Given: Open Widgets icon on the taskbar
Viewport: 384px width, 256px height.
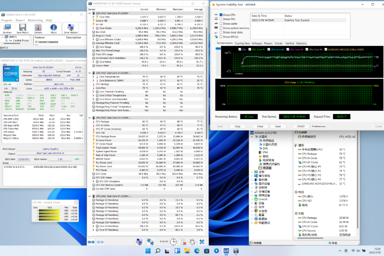Looking at the screenshot, I should 177,251.
